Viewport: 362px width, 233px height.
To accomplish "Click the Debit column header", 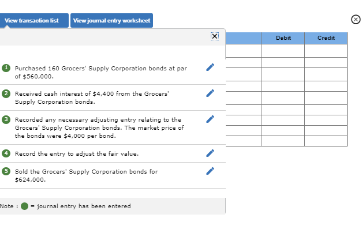I will 283,38.
